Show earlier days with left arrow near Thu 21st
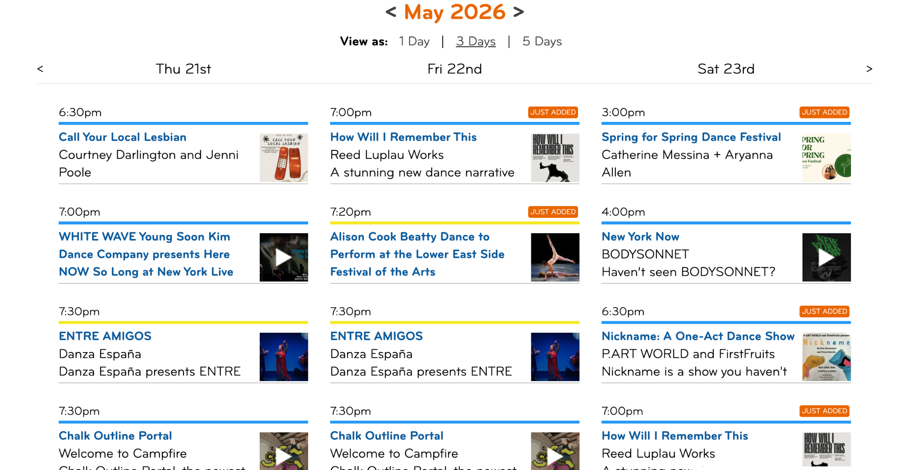This screenshot has height=470, width=903. click(x=40, y=69)
